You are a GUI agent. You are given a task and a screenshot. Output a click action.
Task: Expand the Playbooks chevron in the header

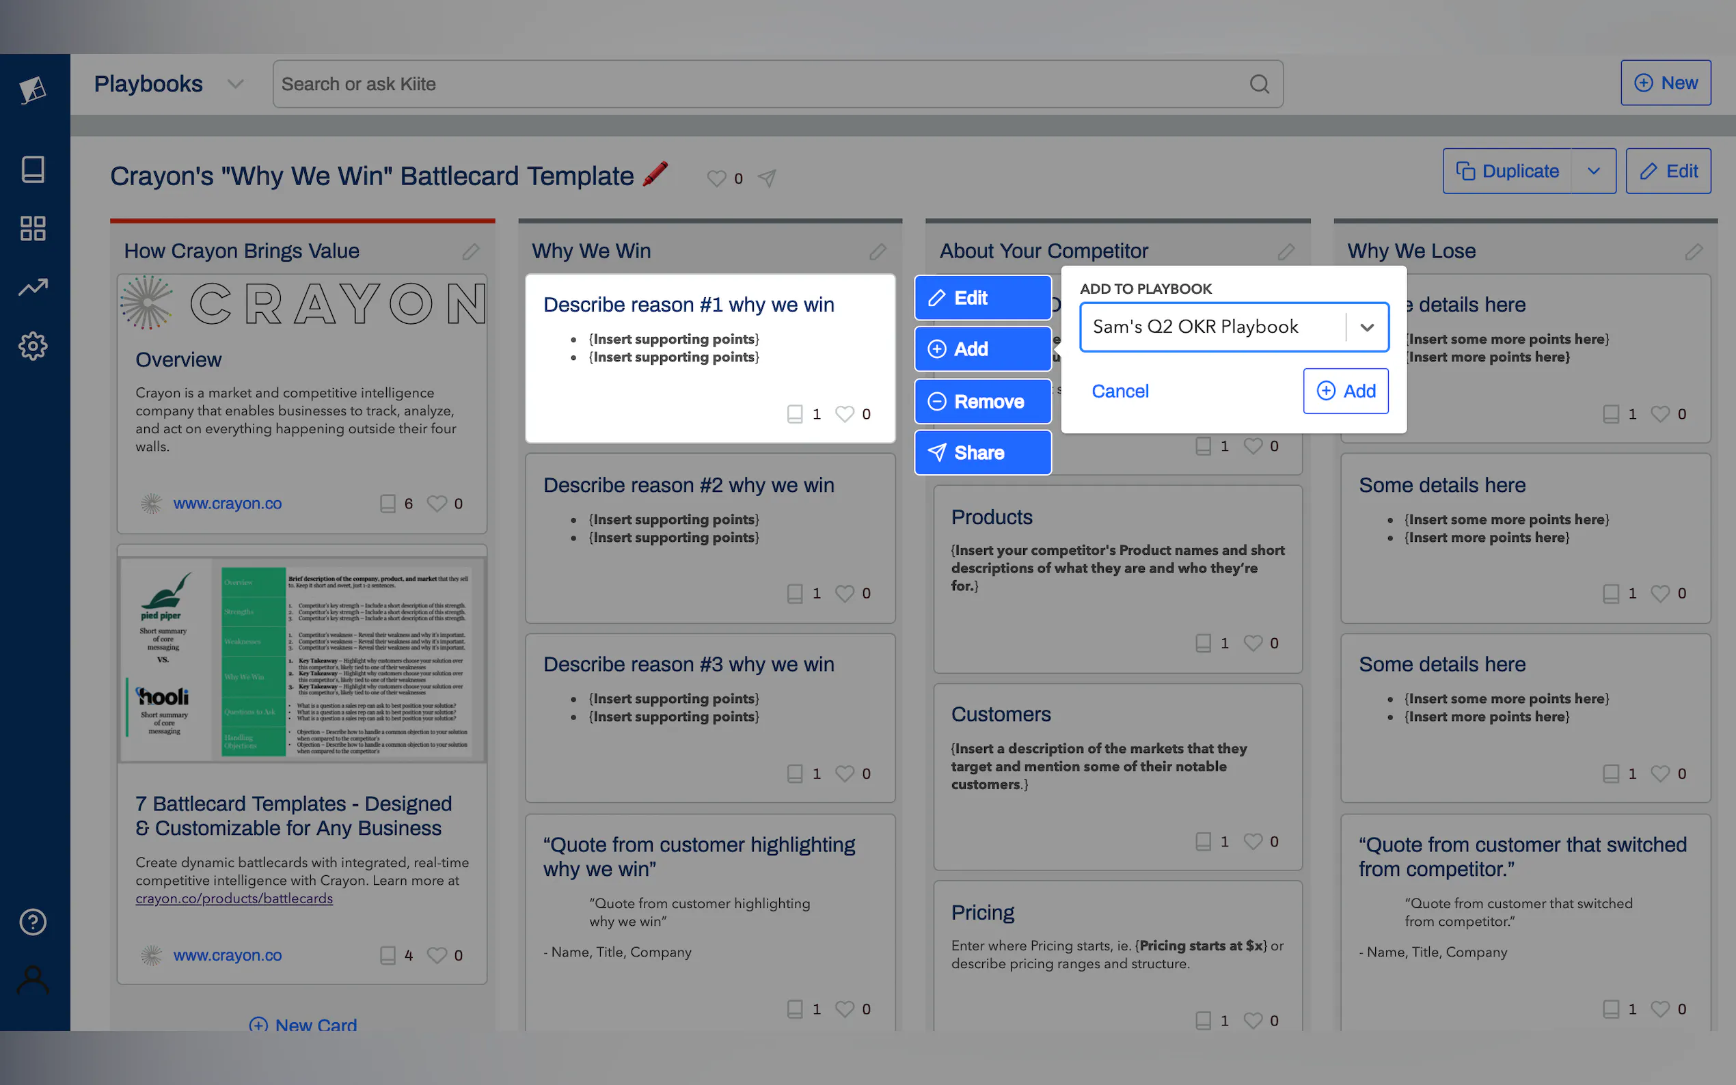(235, 84)
